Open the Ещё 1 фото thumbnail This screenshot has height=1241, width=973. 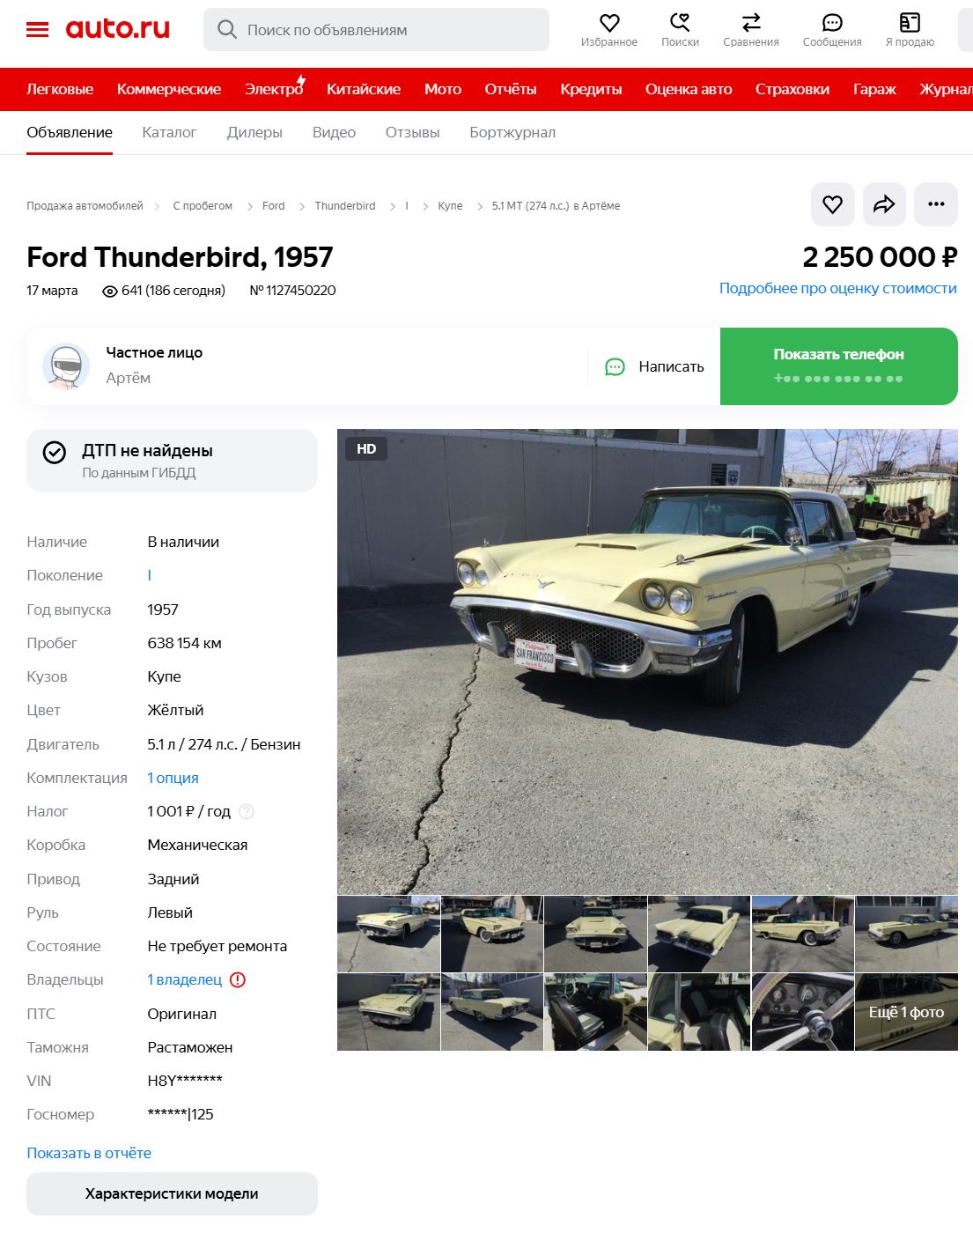906,1013
